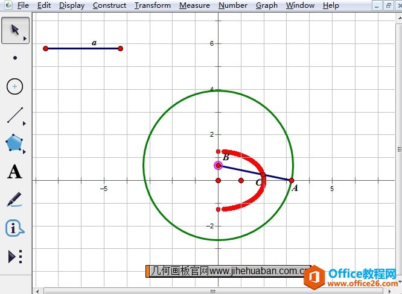
Task: Select the Compass circle tool
Action: pyautogui.click(x=14, y=87)
